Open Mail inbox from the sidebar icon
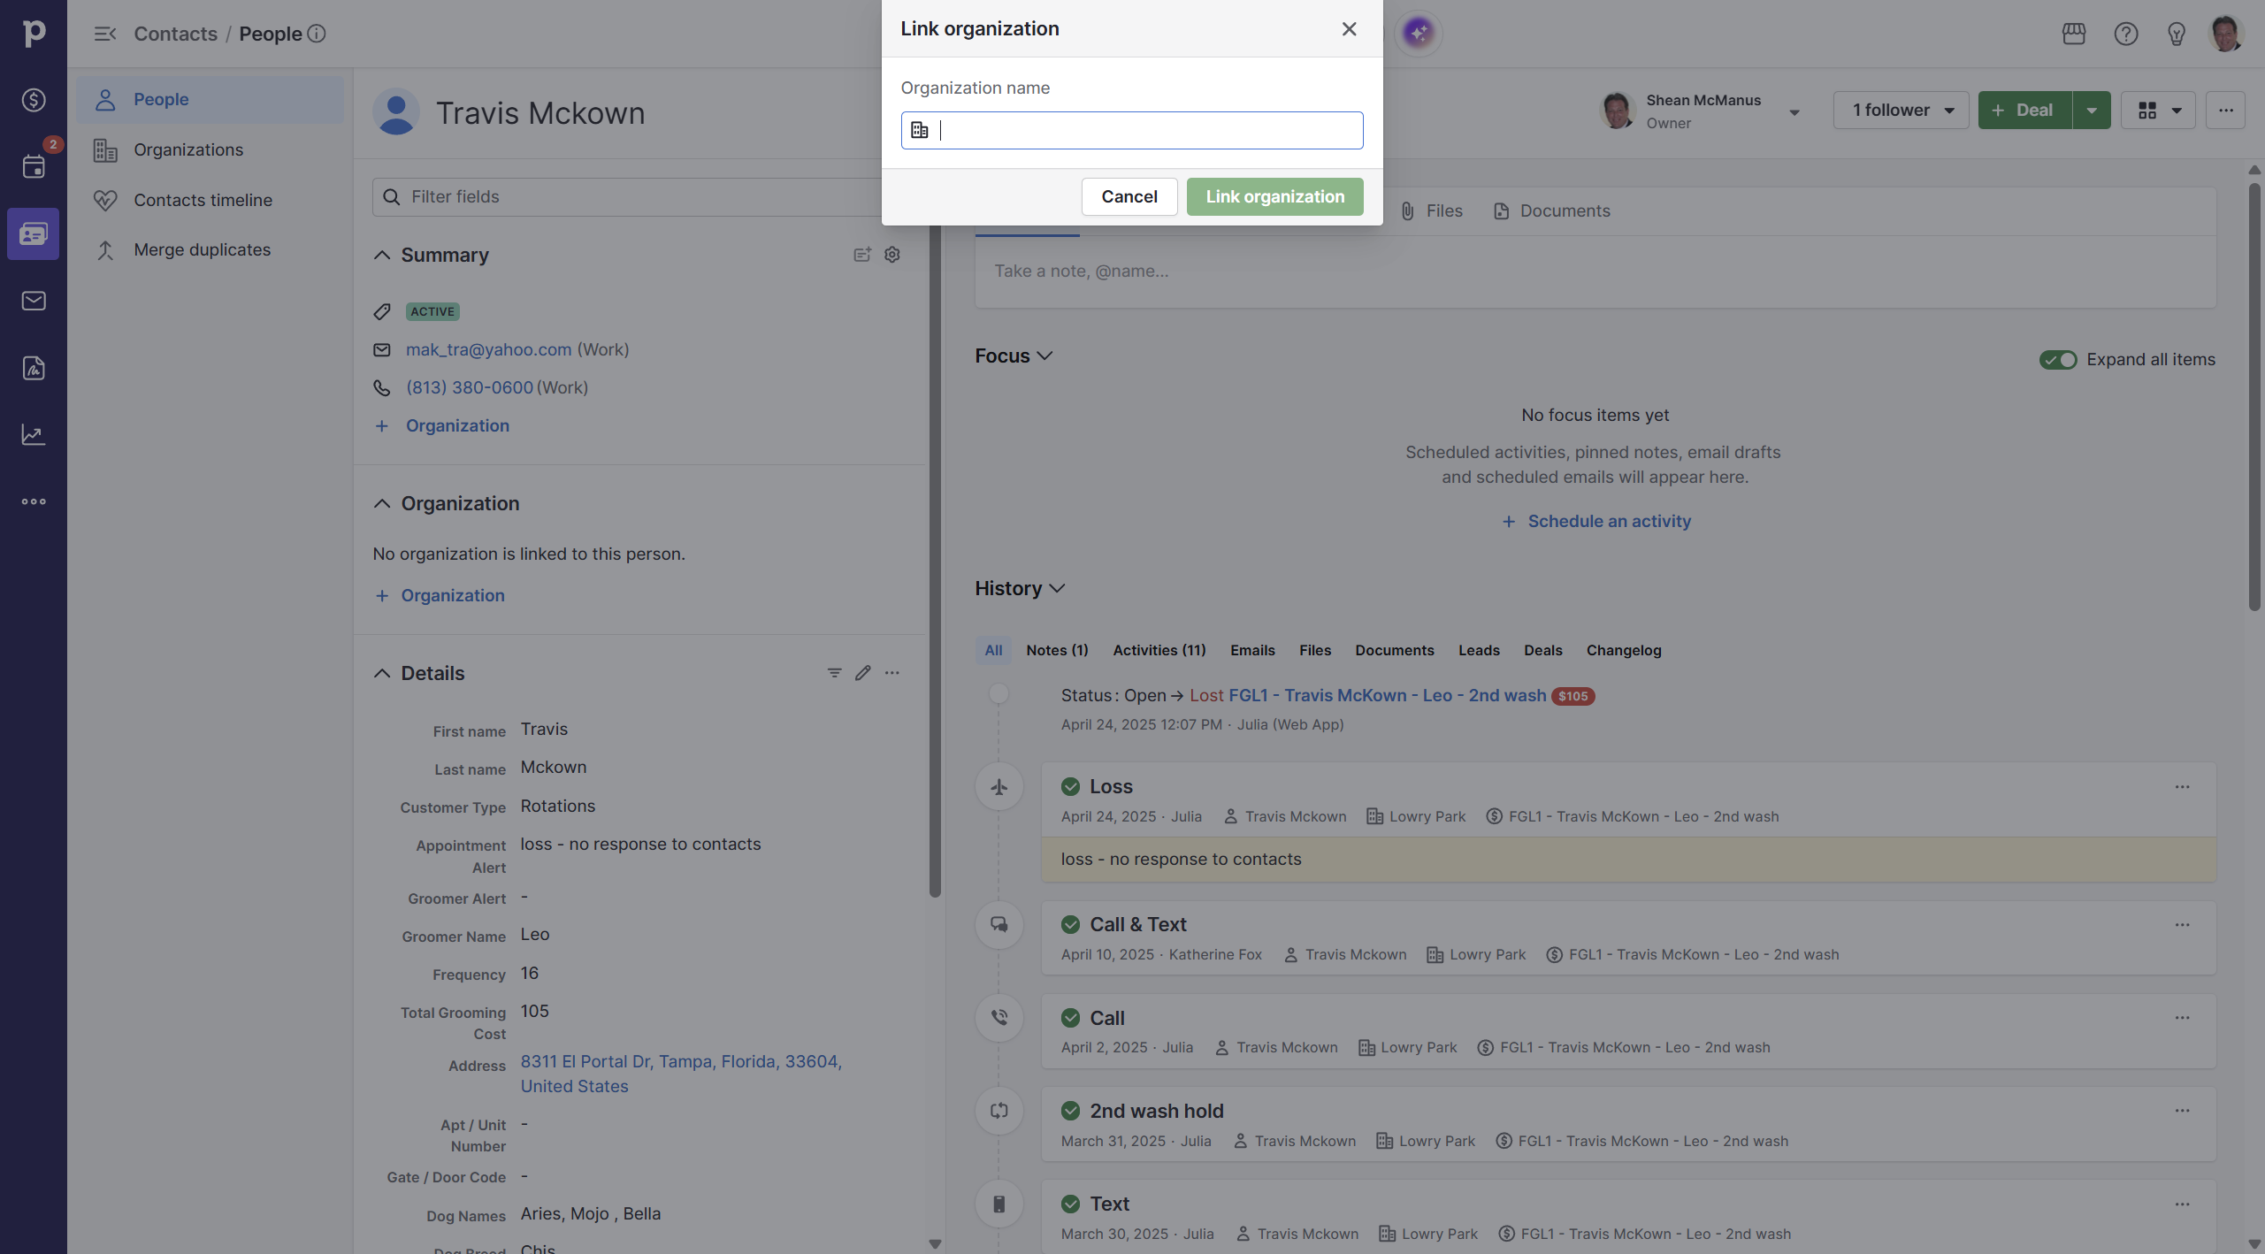The width and height of the screenshot is (2265, 1254). [x=34, y=301]
